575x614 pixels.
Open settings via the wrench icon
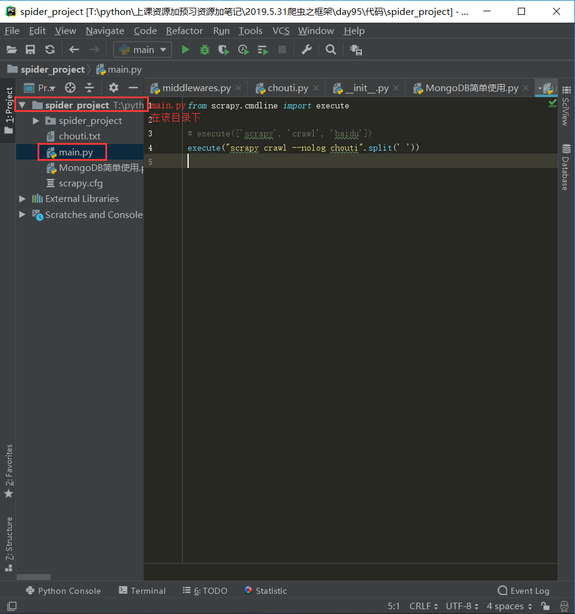307,50
